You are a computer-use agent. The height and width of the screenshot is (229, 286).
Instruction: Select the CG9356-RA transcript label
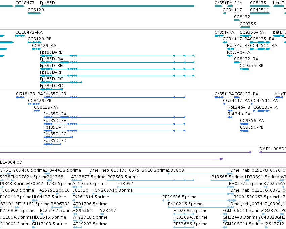coord(252,32)
